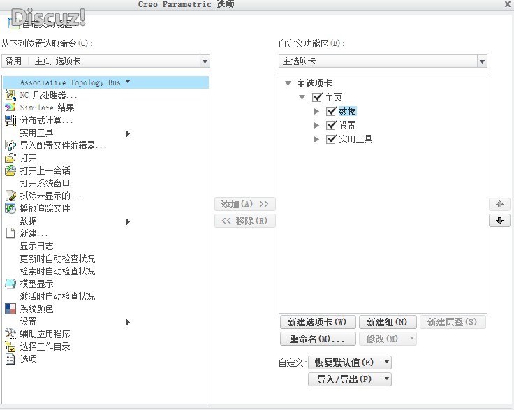514x410 pixels.
Task: Select 打开系统窗口 command
Action: coord(45,183)
